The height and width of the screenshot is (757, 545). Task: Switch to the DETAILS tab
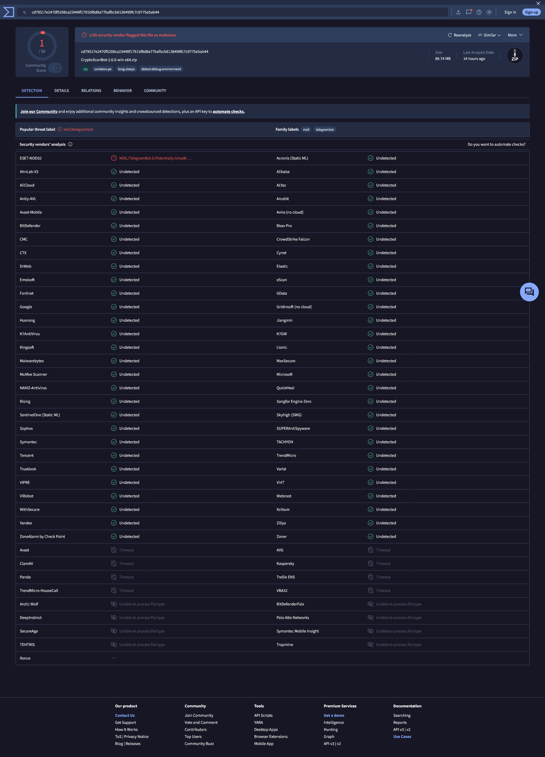(x=62, y=91)
